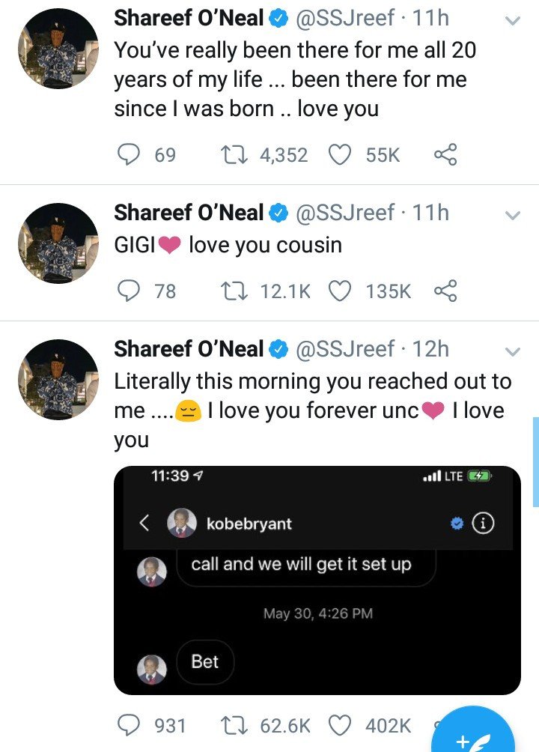Open the kobebryant message screenshot image
Screen dimensions: 539x752
click(x=317, y=580)
